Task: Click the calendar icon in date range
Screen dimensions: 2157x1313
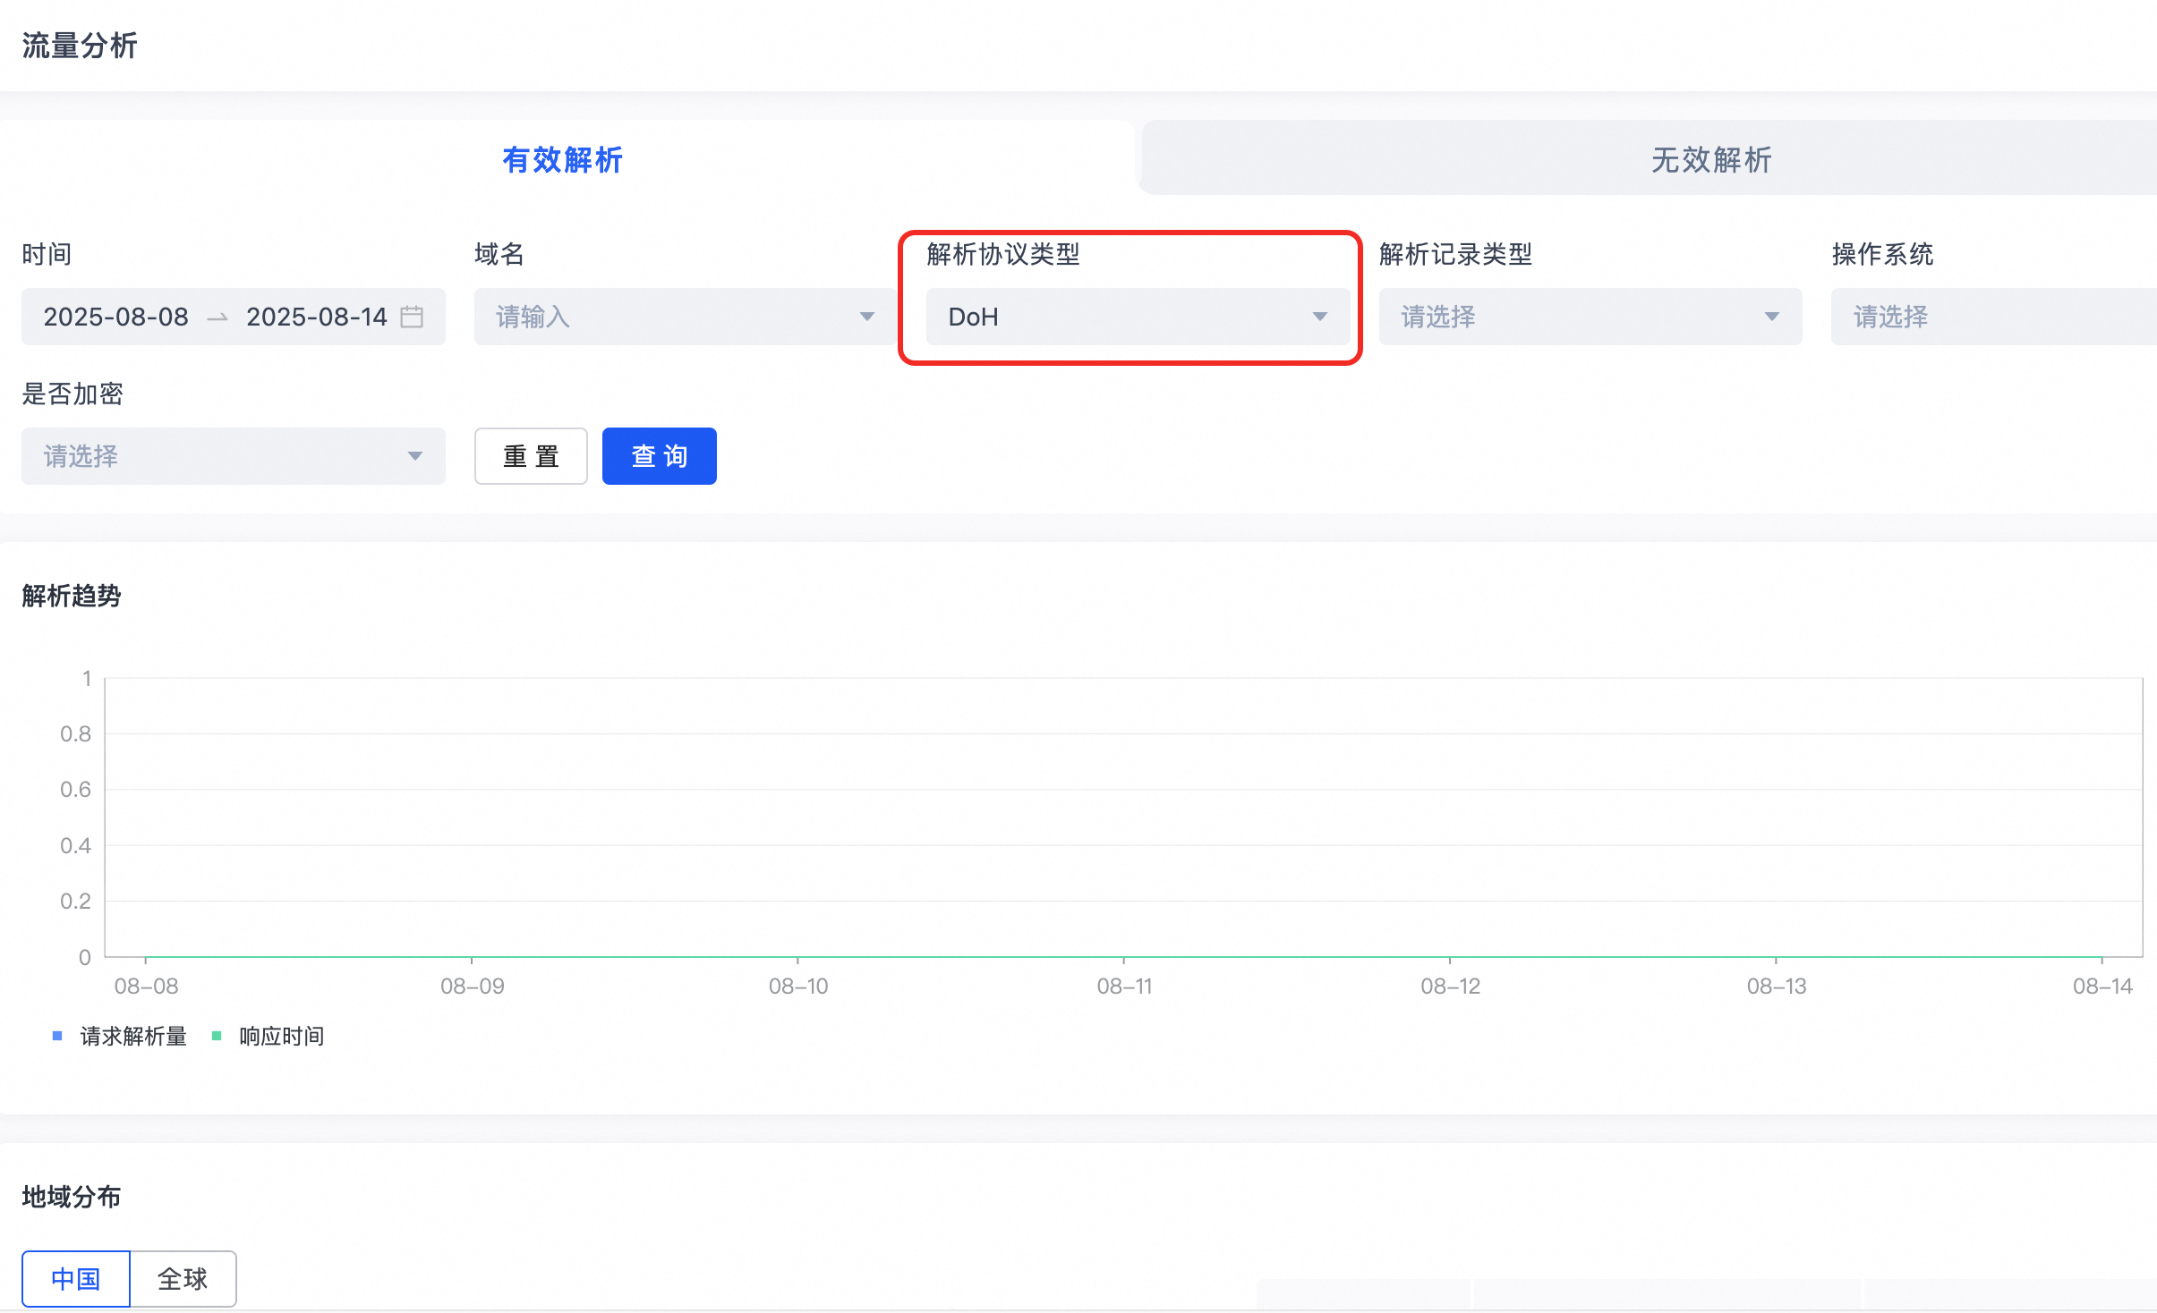Action: tap(412, 317)
